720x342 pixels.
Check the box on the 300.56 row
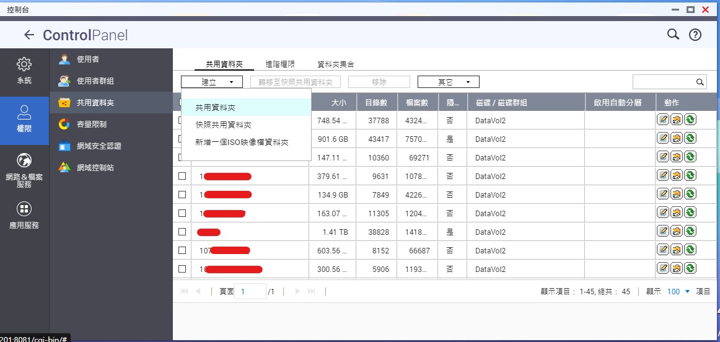click(x=182, y=269)
